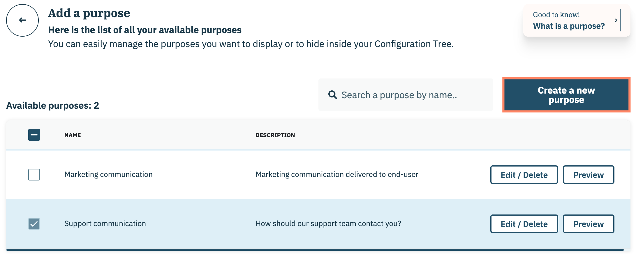The image size is (636, 254).
Task: Toggle the select-all checkbox in table header
Action: (34, 135)
